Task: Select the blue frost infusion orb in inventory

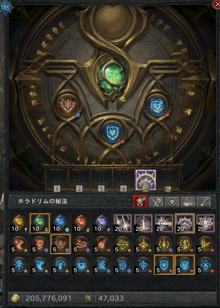Action: coord(60,223)
